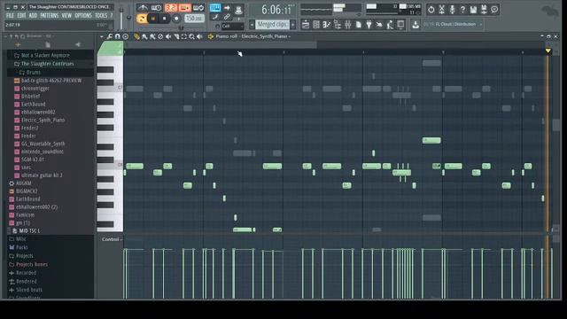Open the PATTERNS menu
This screenshot has height=319, width=567.
pos(50,16)
